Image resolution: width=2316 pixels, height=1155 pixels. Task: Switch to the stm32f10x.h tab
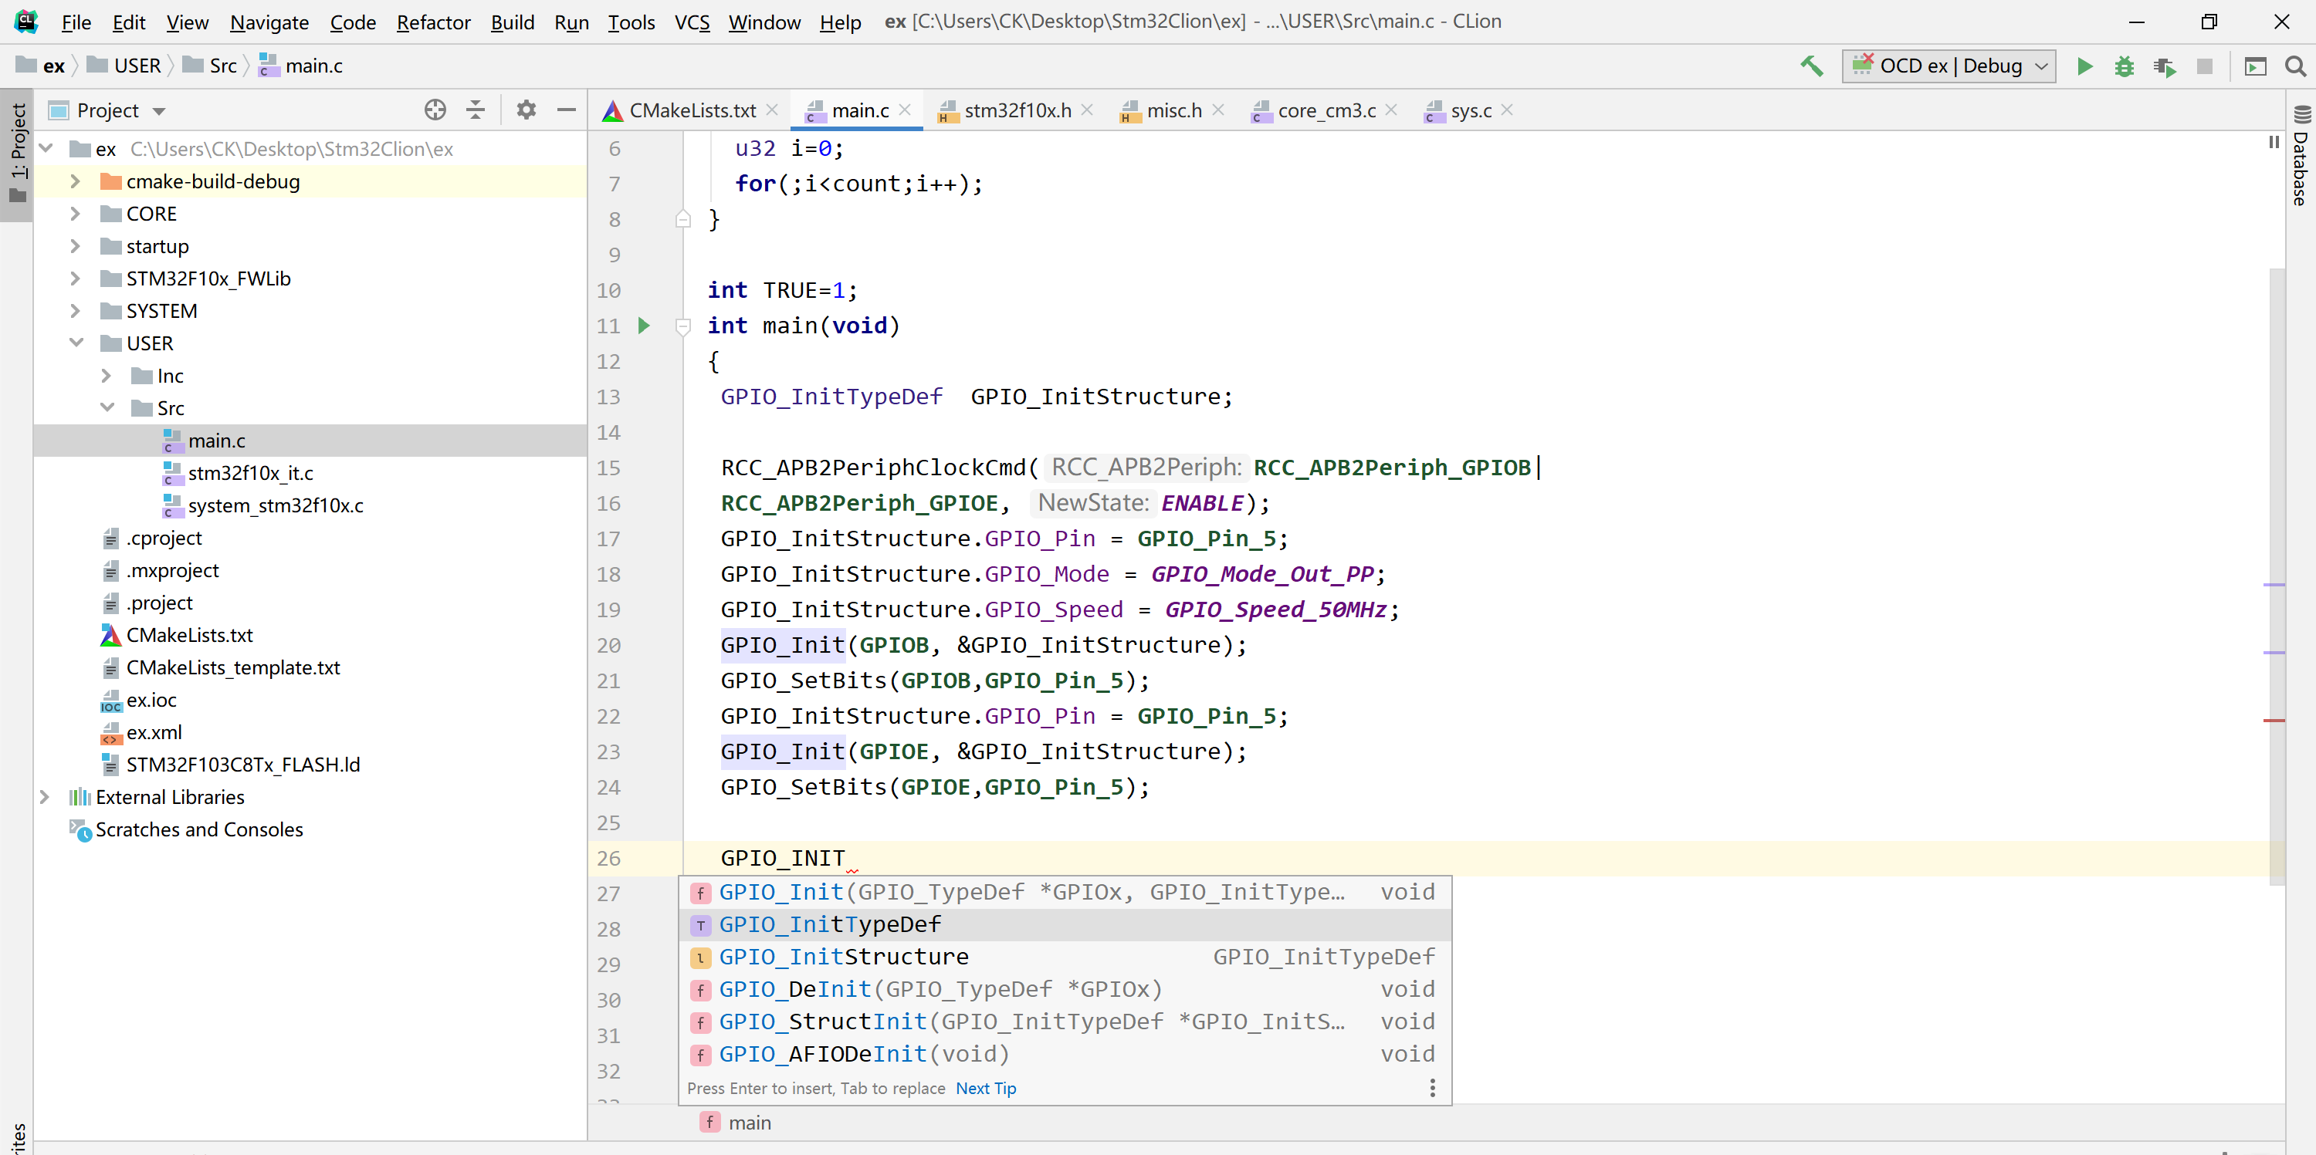coord(1017,110)
